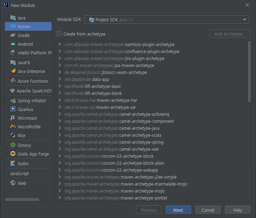Click the Cancel button
256x218 pixels.
click(x=208, y=210)
